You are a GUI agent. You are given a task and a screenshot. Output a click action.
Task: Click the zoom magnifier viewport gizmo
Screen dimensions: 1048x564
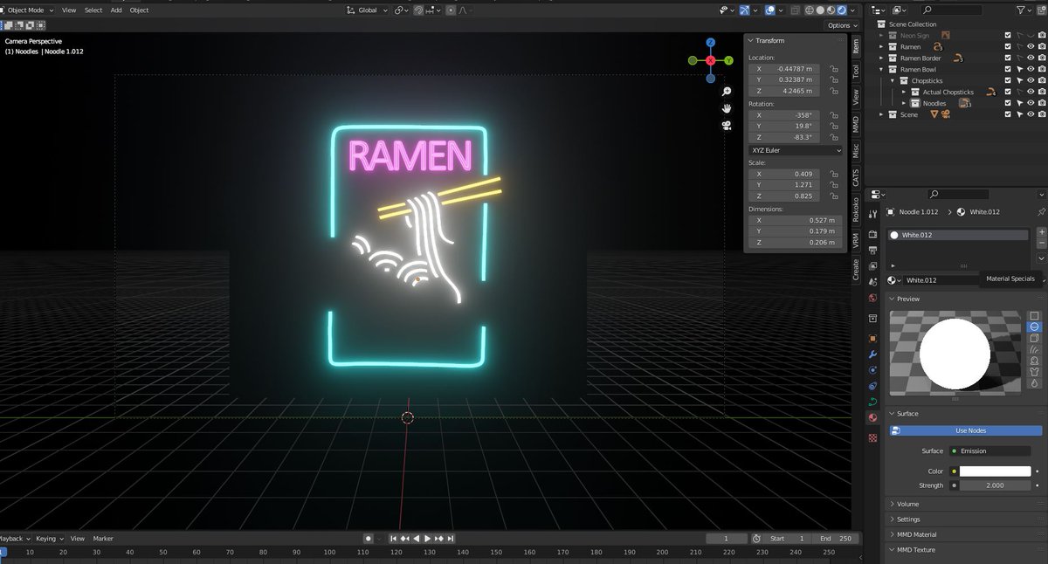[x=727, y=92]
